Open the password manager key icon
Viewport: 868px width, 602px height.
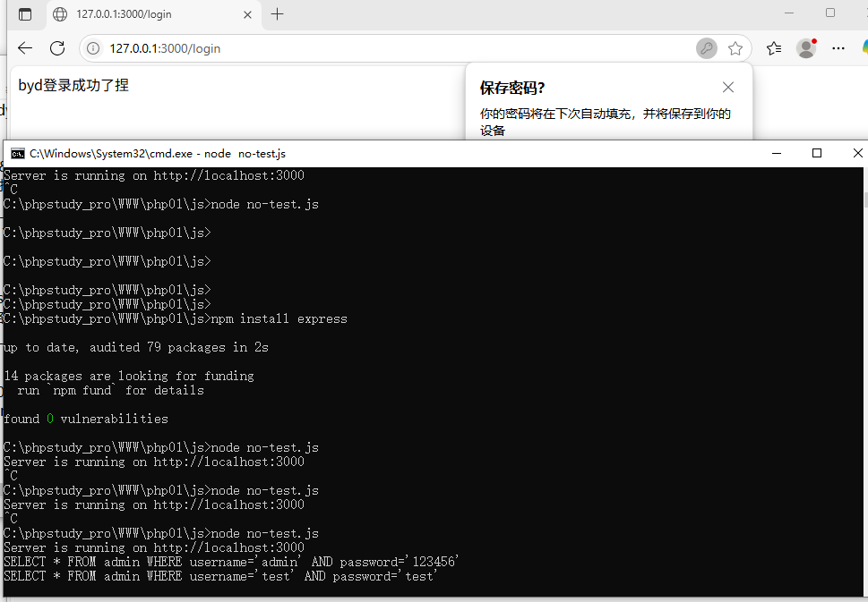[707, 48]
